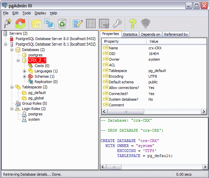Screen dimensions: 209x178
Task: Open the Edit menu
Action: 15,13
